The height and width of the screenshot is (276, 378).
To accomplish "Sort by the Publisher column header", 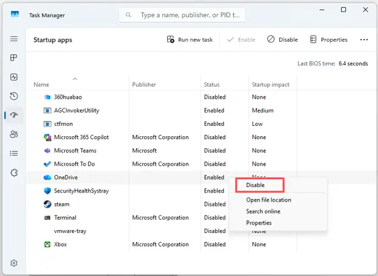I will tap(144, 85).
